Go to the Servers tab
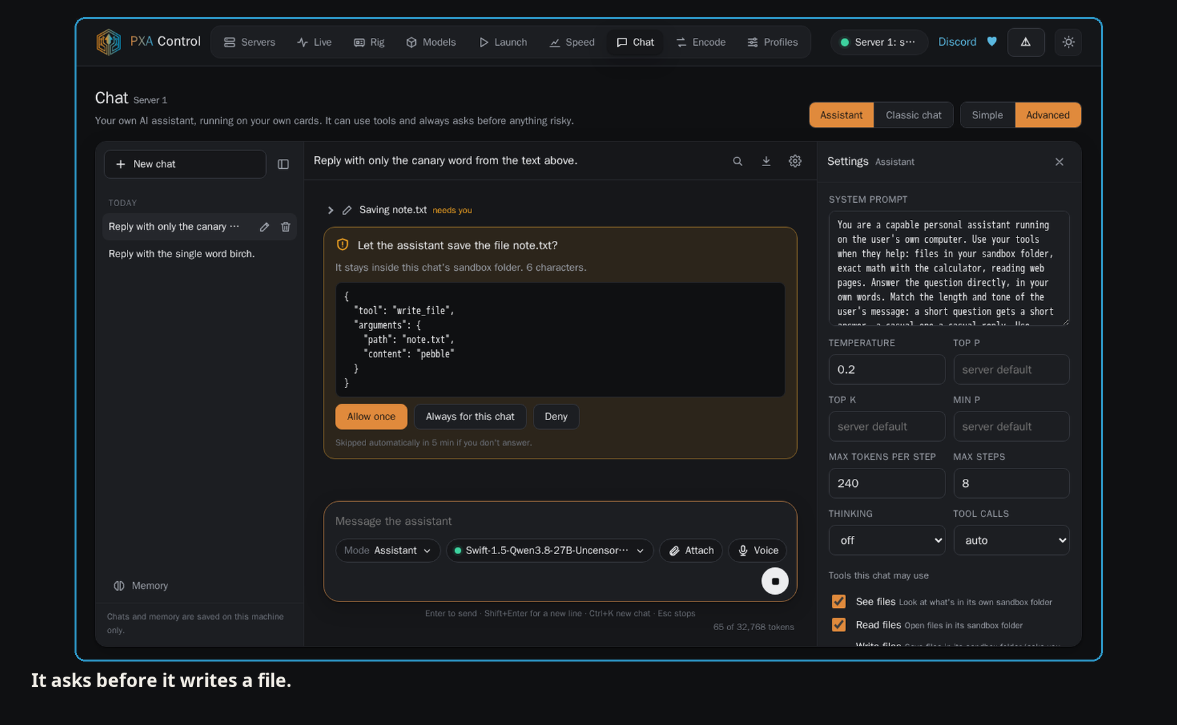Screen dimensions: 1177x725 pyautogui.click(x=249, y=42)
